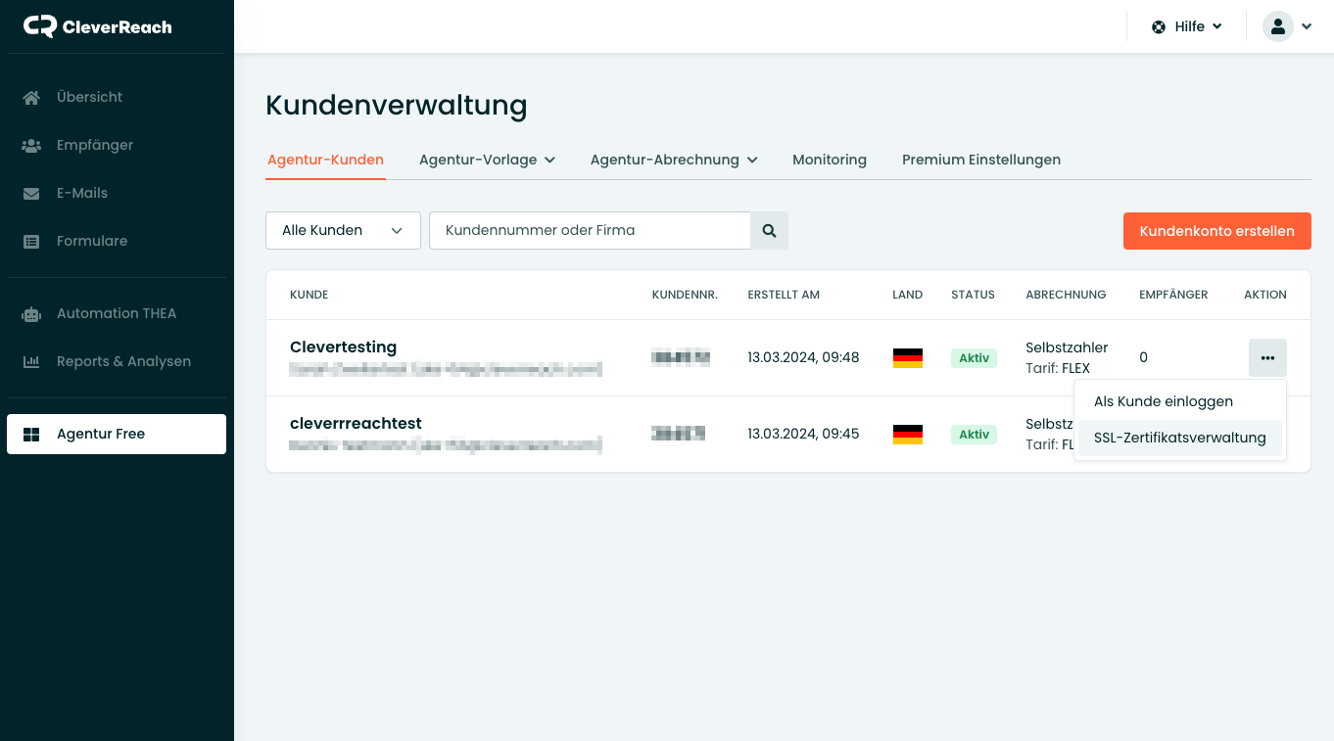Click the Kundennummer oder Firma search field
The width and height of the screenshot is (1334, 741).
pos(590,230)
